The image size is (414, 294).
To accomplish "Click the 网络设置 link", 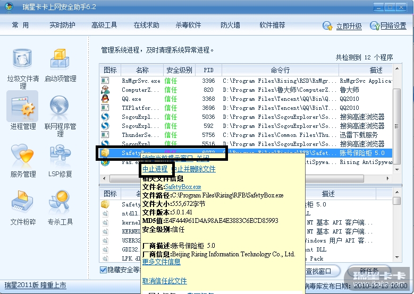I will [393, 26].
